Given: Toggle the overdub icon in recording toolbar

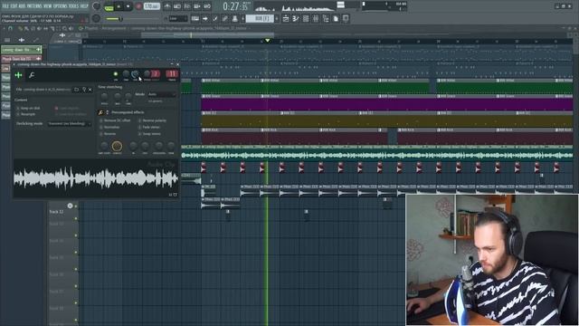Looking at the screenshot, I should coord(197,6).
